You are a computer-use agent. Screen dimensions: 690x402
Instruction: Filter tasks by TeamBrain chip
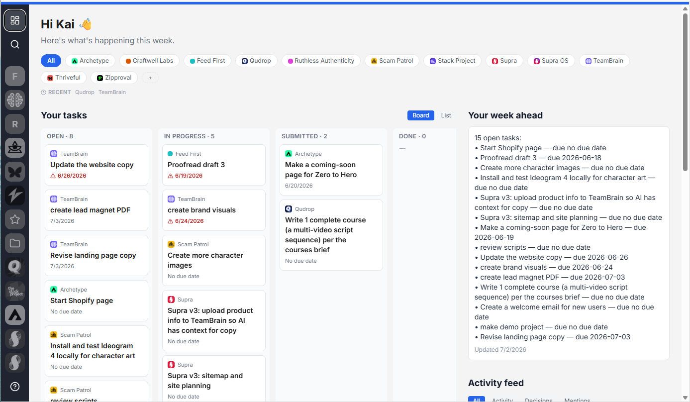point(604,61)
